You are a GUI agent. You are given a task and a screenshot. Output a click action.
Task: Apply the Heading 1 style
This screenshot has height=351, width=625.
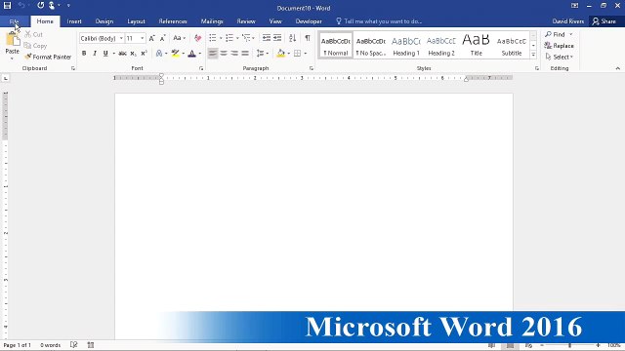tap(406, 46)
